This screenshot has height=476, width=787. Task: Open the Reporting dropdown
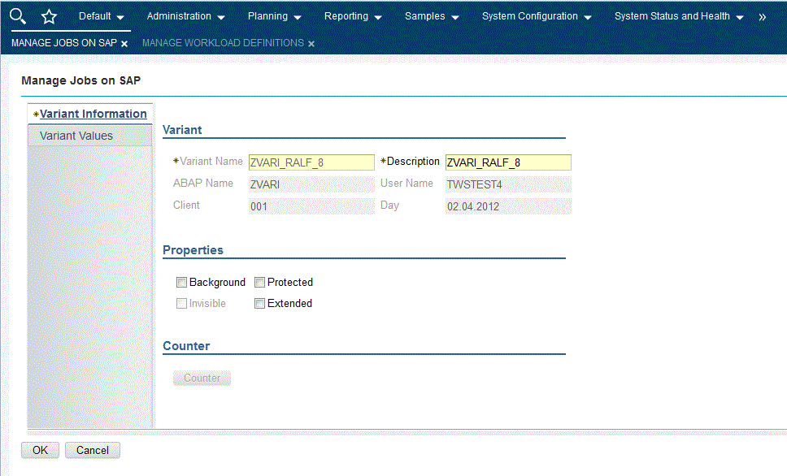353,15
